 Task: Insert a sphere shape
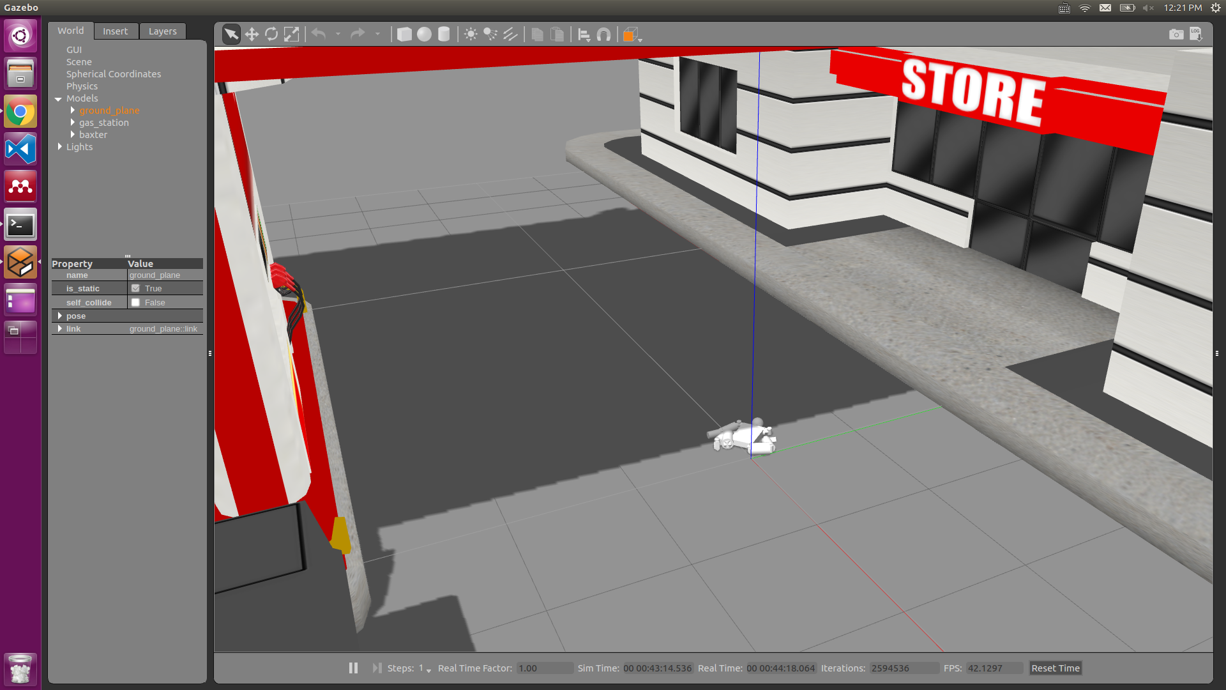[424, 34]
